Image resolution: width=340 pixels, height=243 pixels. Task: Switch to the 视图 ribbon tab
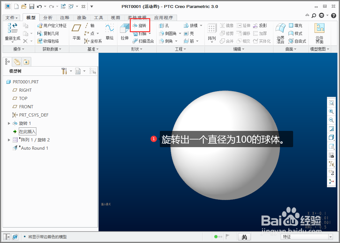point(115,18)
